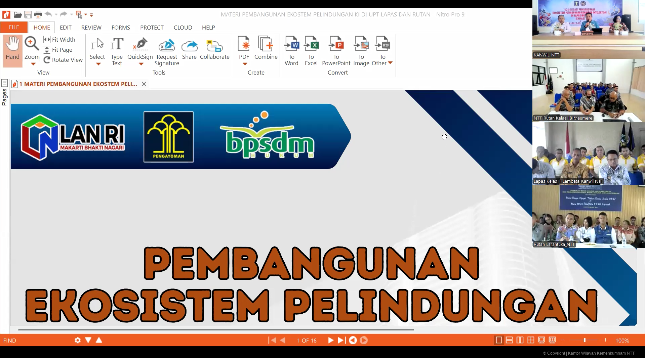Open the Type Text tool

(117, 51)
